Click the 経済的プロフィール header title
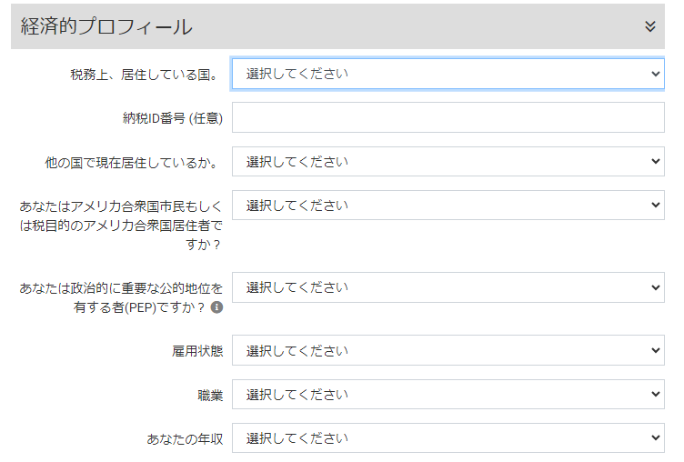This screenshot has width=684, height=462. point(106,26)
